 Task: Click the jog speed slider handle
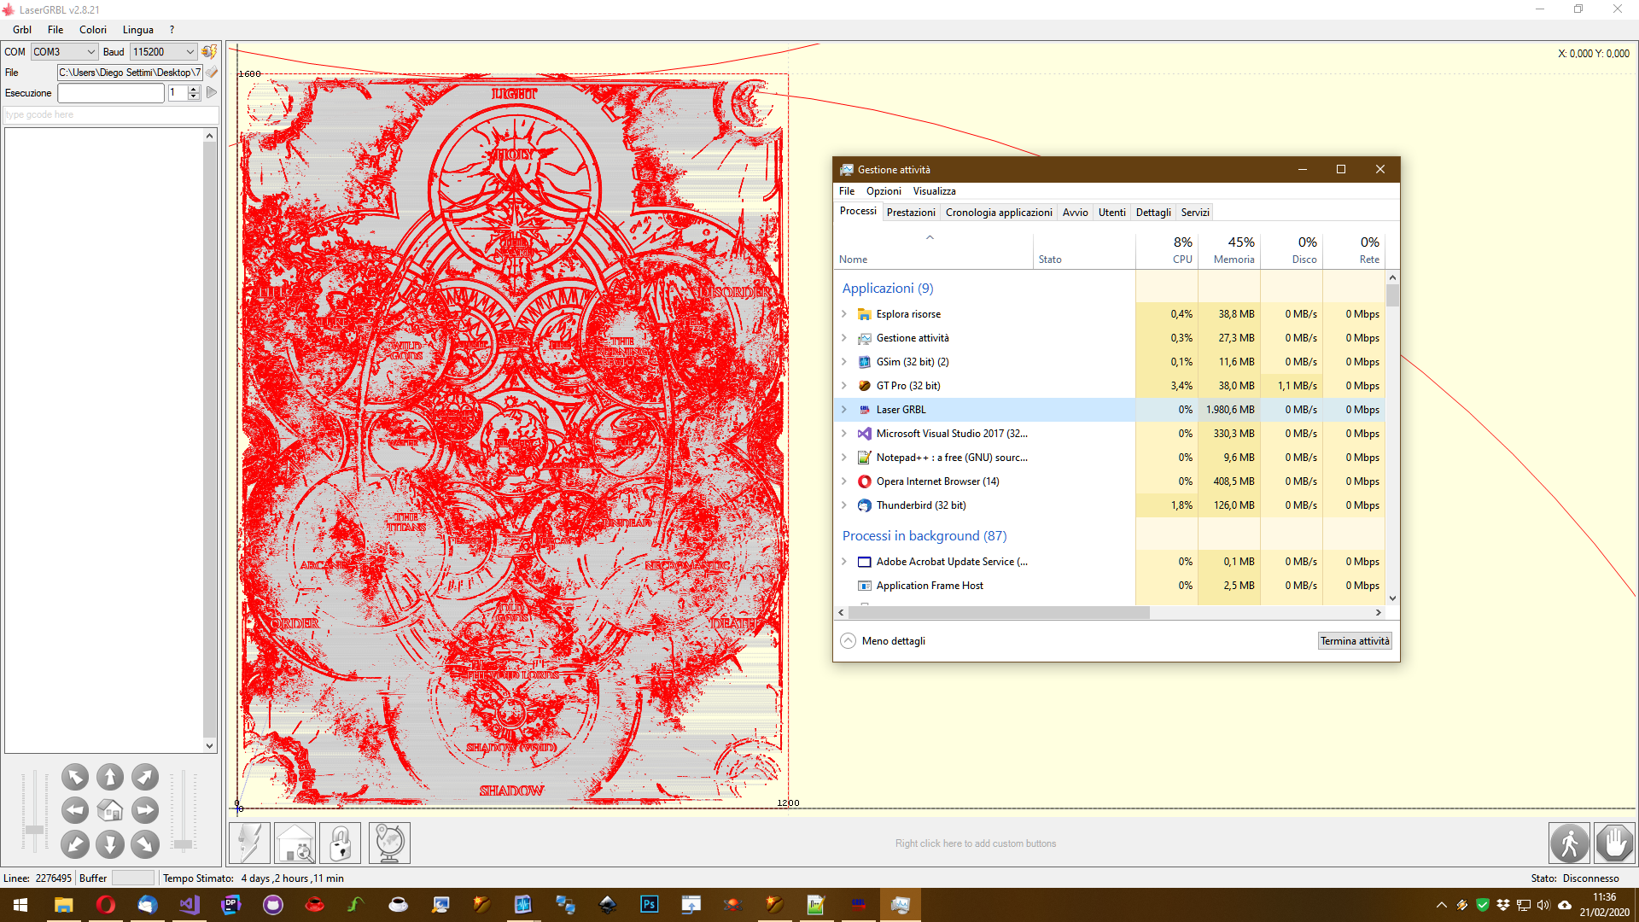34,830
